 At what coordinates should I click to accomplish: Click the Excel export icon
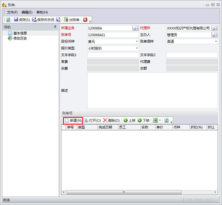pos(155,121)
